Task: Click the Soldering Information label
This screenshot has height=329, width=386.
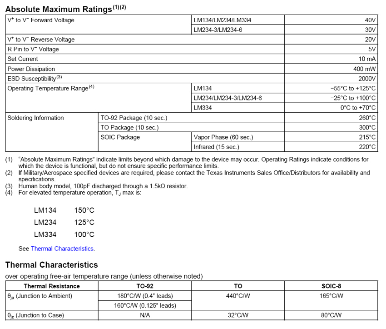Action: click(x=35, y=118)
